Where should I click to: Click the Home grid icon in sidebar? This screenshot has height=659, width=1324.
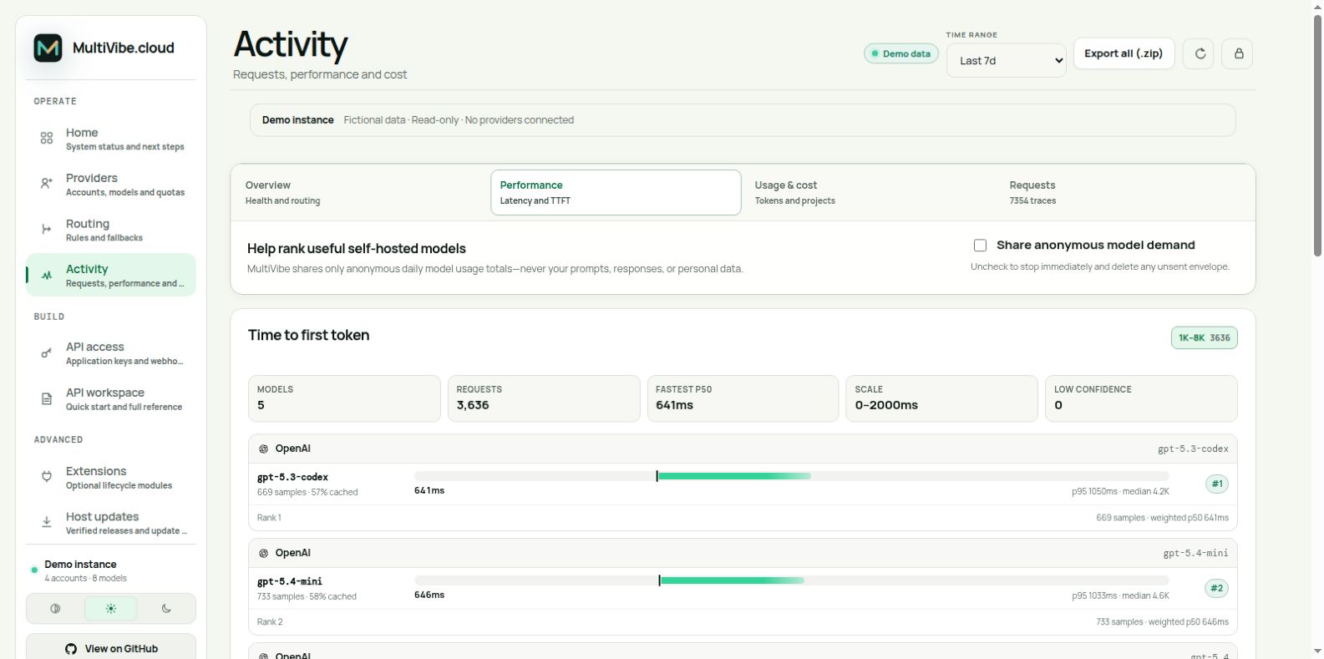point(47,138)
